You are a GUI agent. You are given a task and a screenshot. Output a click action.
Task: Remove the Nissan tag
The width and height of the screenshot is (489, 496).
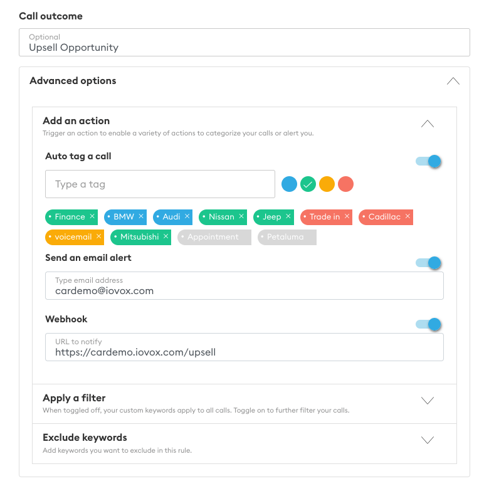241,216
